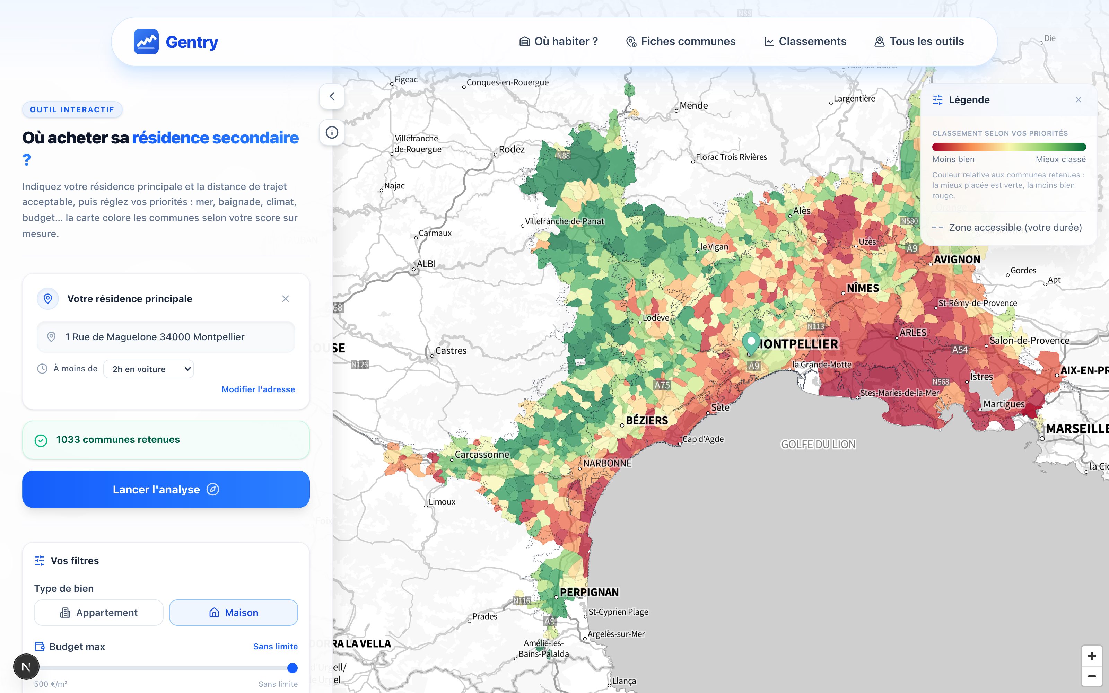The image size is (1109, 693).
Task: Click the Légende sliders icon
Action: coord(937,100)
